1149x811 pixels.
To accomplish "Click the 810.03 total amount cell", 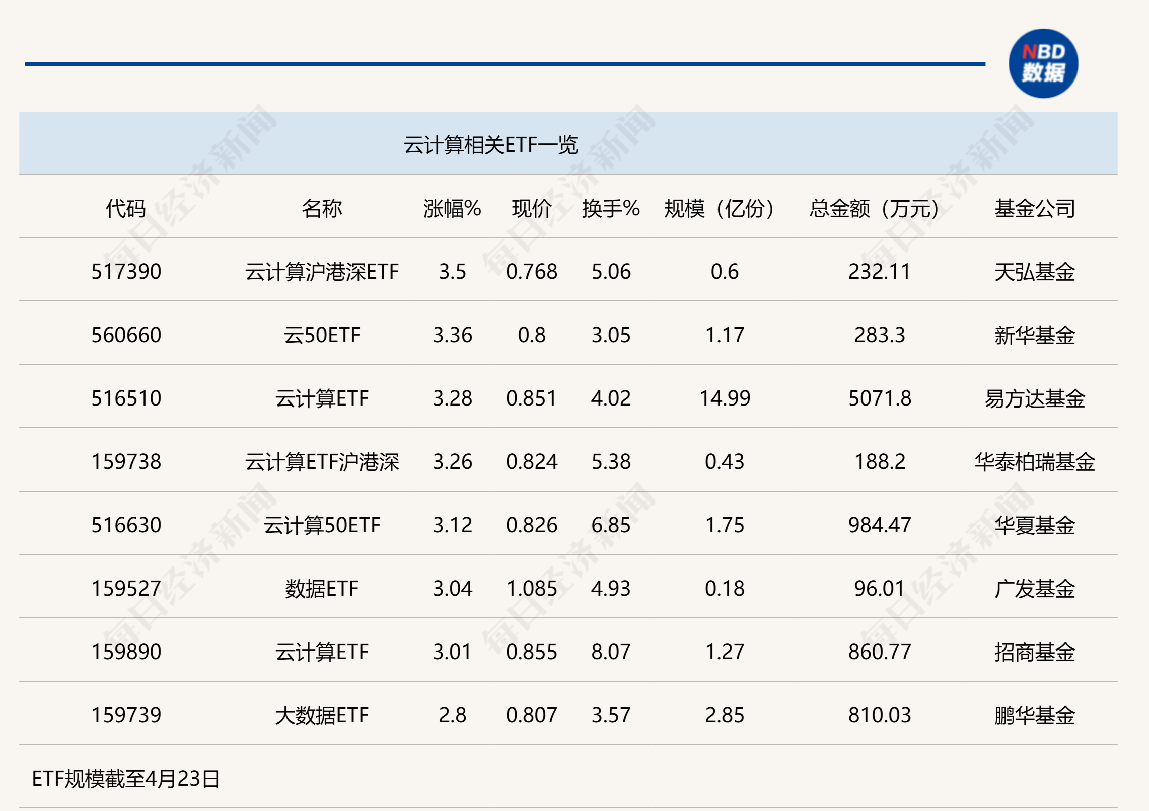I will [880, 715].
